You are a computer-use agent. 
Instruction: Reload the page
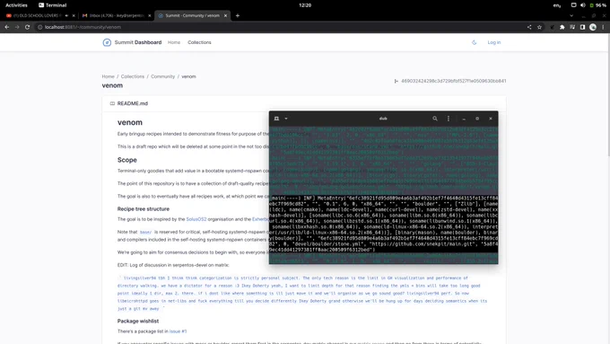click(x=27, y=27)
